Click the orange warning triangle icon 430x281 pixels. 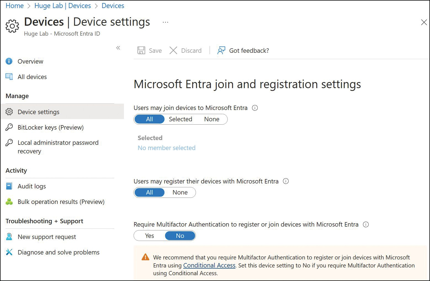(x=145, y=257)
